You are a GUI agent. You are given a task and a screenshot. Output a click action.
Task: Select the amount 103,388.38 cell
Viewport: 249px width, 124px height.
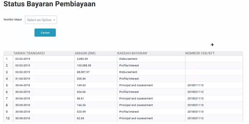click(x=84, y=65)
